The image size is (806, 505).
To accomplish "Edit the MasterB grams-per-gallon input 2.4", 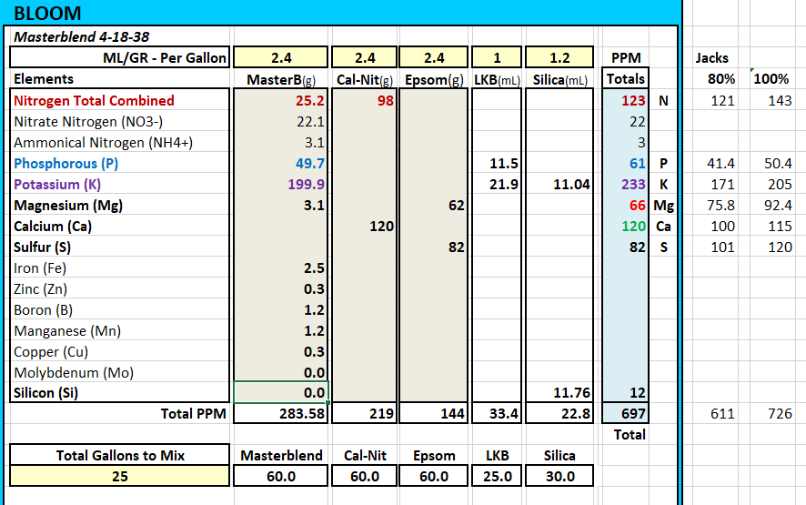I will click(x=281, y=57).
